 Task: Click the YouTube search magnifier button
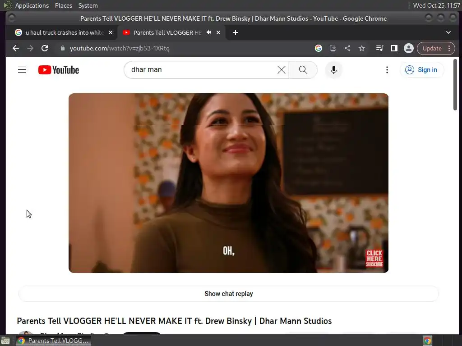pyautogui.click(x=303, y=70)
